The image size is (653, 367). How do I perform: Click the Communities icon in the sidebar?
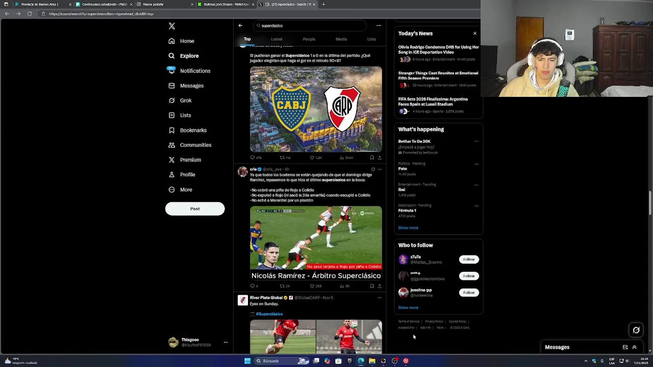pyautogui.click(x=172, y=145)
